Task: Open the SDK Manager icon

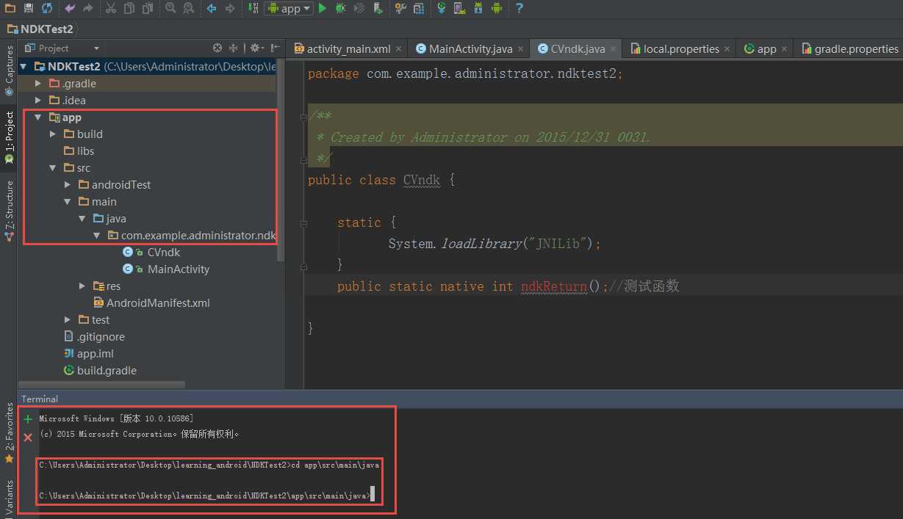Action: (x=478, y=8)
